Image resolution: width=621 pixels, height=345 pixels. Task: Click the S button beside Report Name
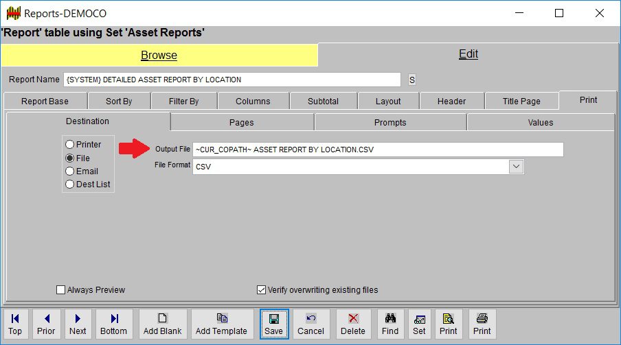[x=412, y=80]
